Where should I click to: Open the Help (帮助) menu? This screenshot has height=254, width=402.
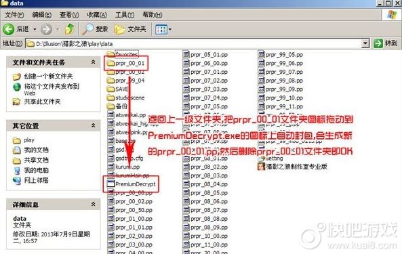(x=153, y=15)
